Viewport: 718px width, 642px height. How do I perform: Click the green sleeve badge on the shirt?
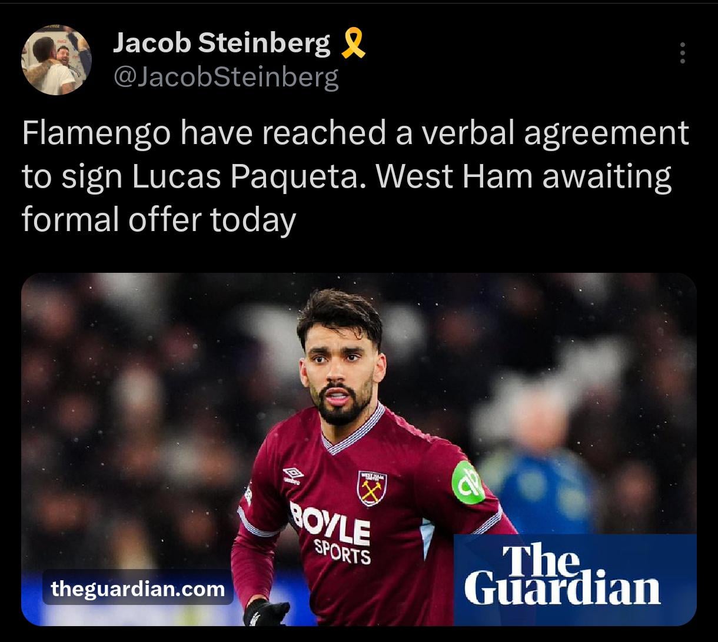click(468, 482)
